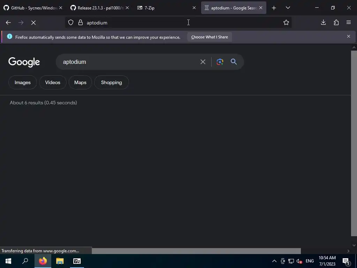Open the Firefox downloads panel
Image resolution: width=357 pixels, height=268 pixels.
(323, 22)
